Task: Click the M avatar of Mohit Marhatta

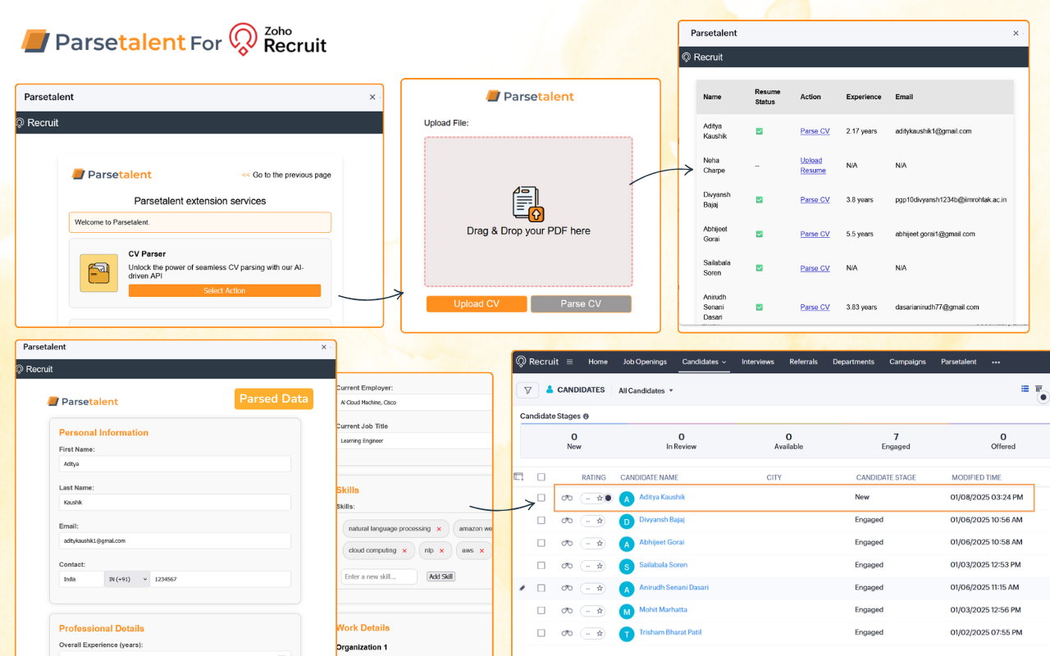Action: (x=627, y=611)
